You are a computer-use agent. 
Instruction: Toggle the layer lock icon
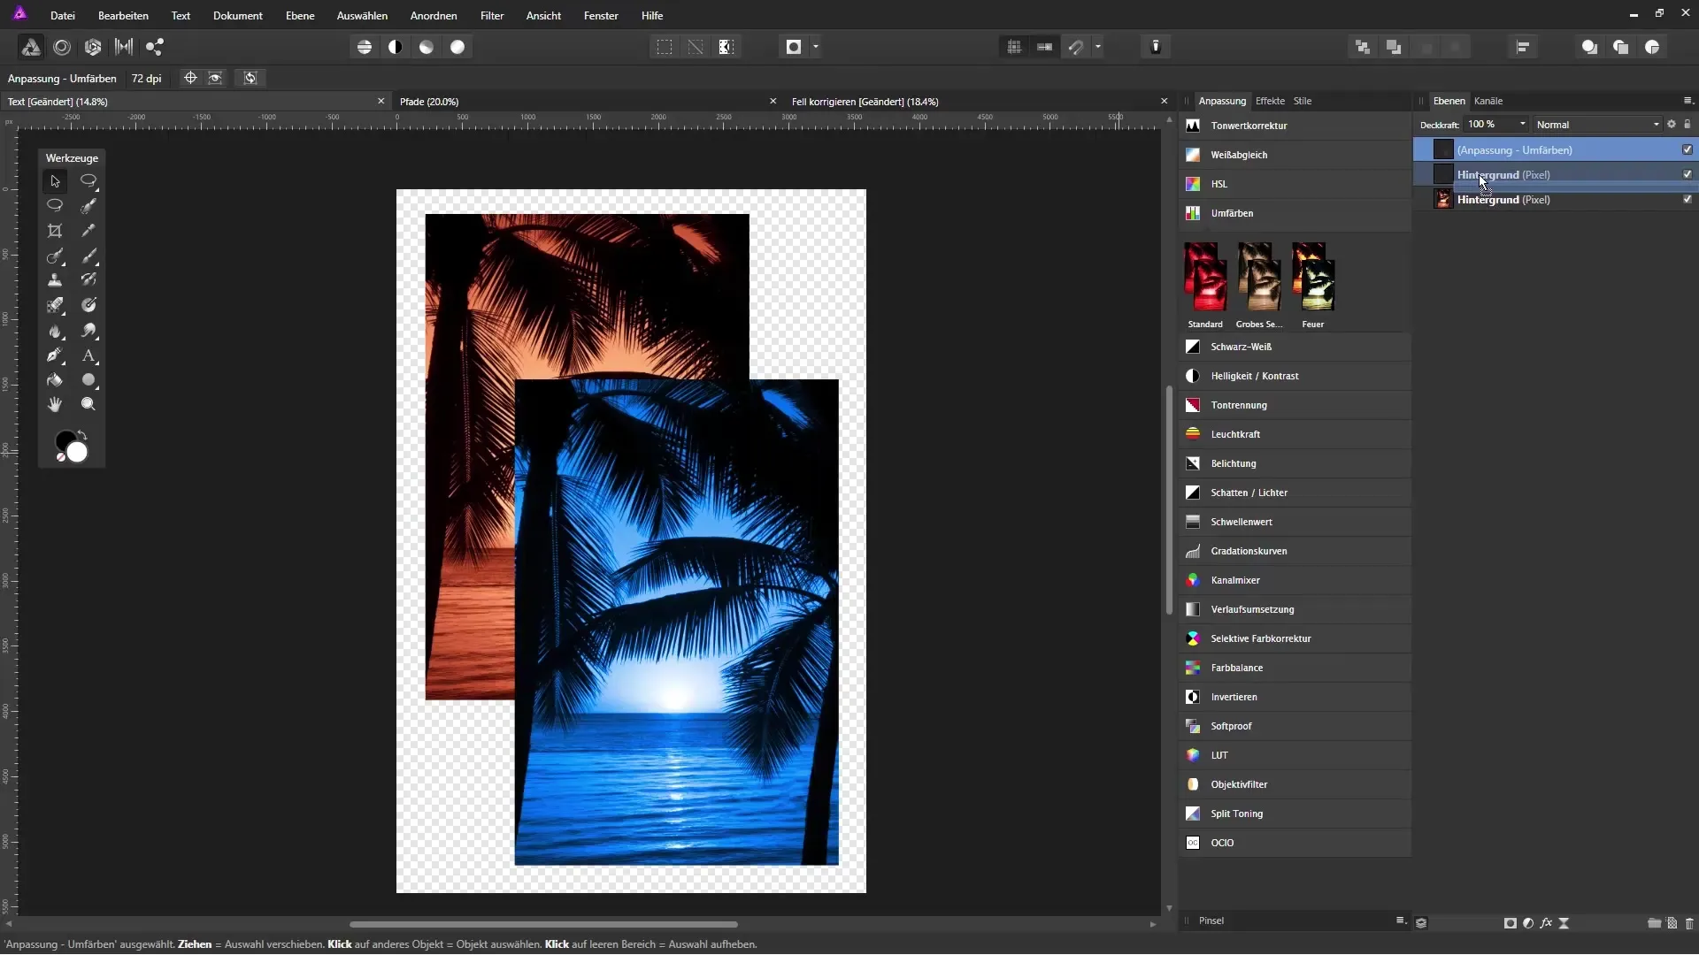point(1687,125)
